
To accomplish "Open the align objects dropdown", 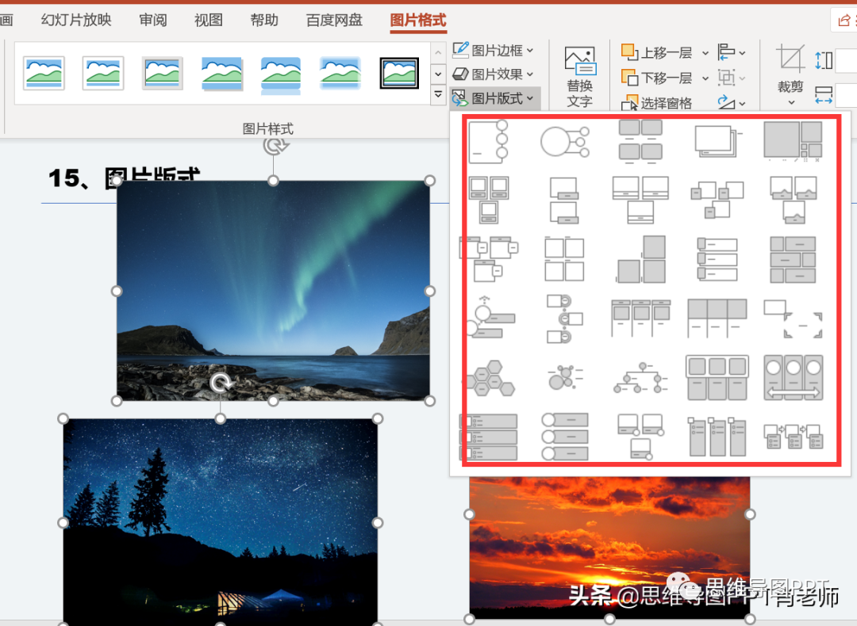I will click(x=732, y=52).
